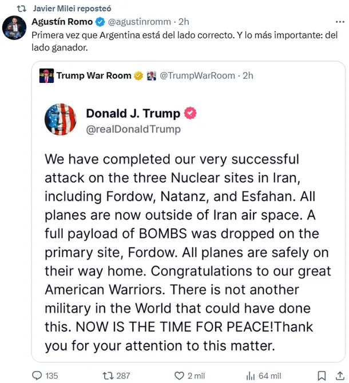
Task: Open Trump War Room avatar
Action: 46,75
